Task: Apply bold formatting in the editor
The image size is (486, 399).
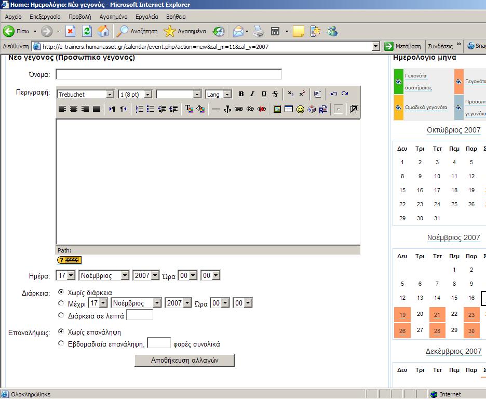Action: coord(241,94)
